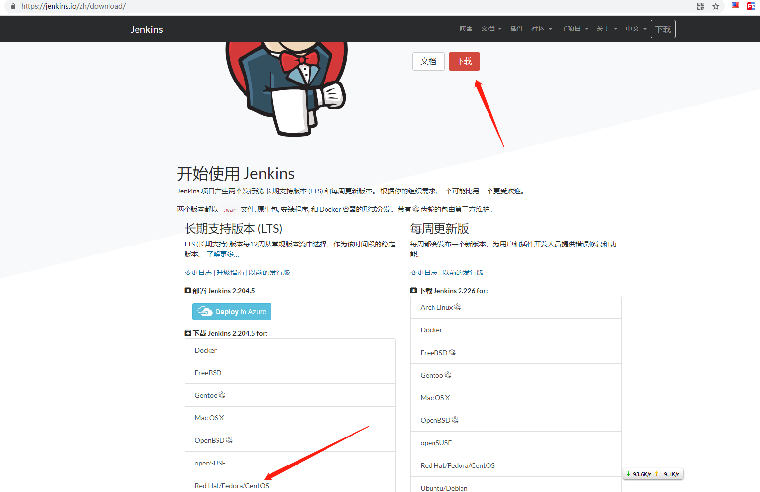Open the flag extension icon in browser toolbar
This screenshot has height=492, width=760.
tap(735, 6)
